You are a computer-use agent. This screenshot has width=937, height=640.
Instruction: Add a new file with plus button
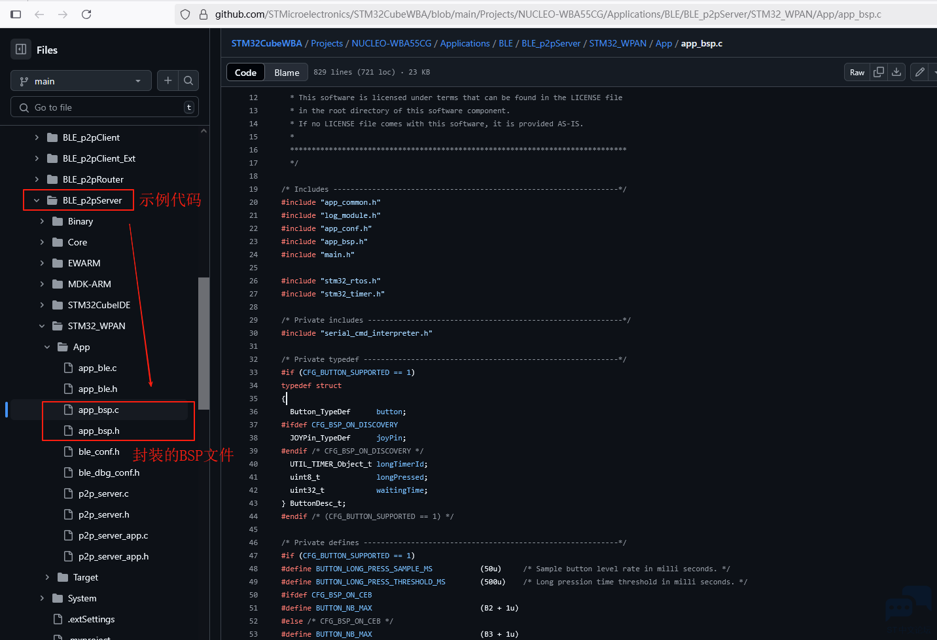(x=168, y=80)
